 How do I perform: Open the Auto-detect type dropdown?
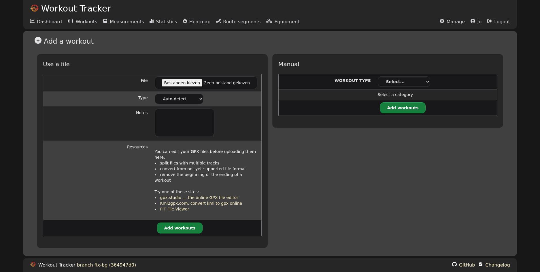tap(179, 99)
